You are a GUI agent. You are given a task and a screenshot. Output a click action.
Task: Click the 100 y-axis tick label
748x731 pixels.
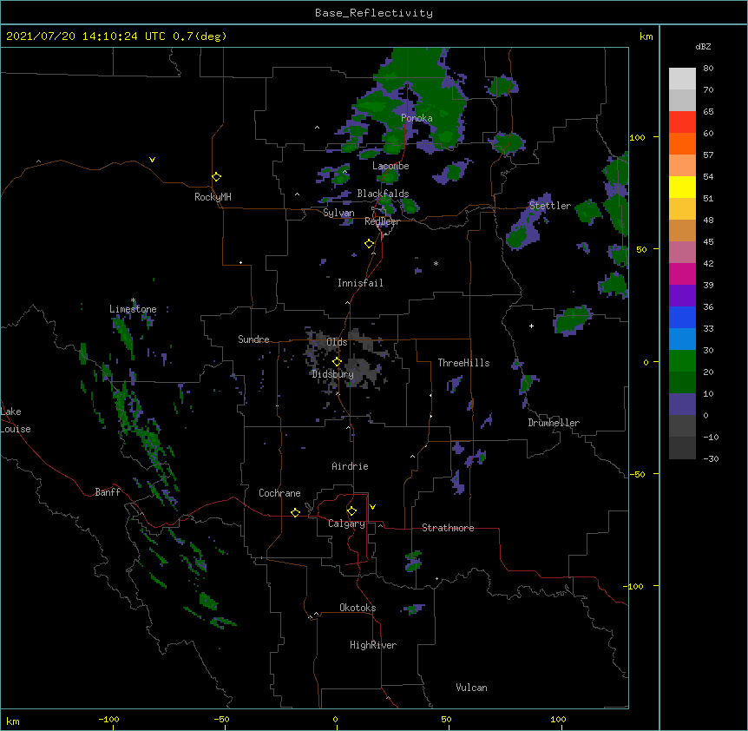click(637, 137)
